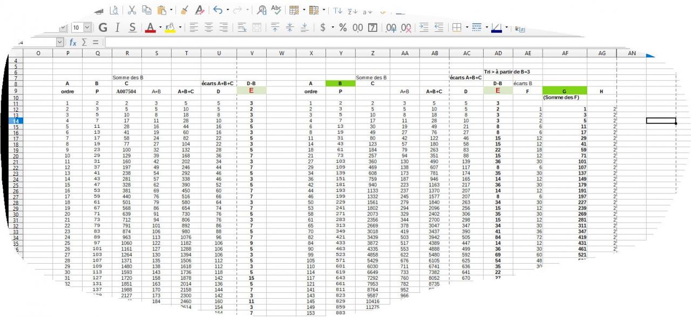Click the Delete Decimal Place icon
This screenshot has width=691, height=317.
(x=406, y=27)
